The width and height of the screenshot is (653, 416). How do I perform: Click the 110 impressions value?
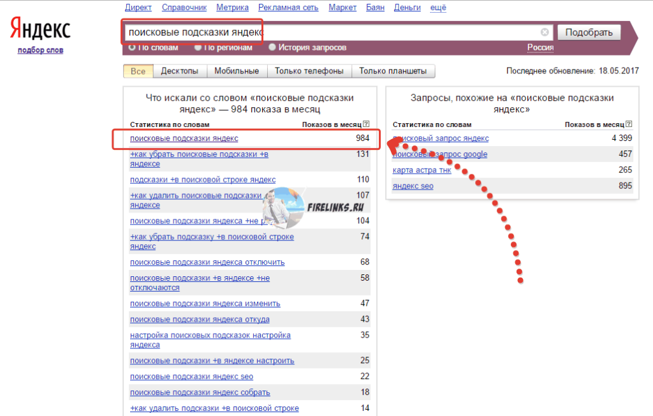(363, 179)
